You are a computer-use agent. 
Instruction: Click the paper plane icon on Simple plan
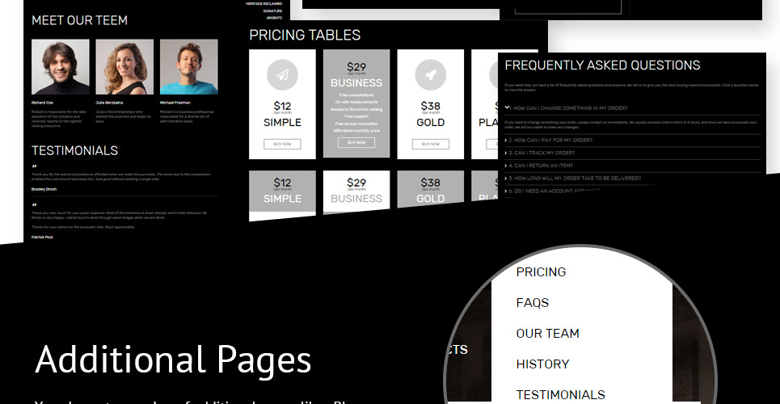coord(282,75)
